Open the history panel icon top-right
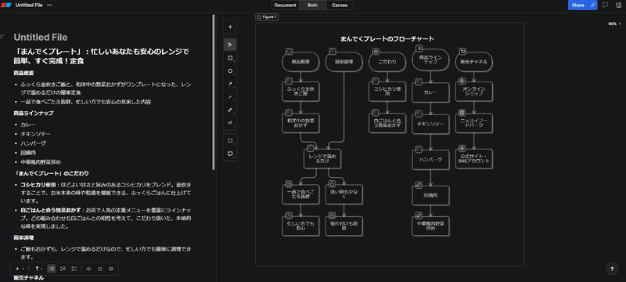The height and width of the screenshot is (282, 626). click(618, 5)
